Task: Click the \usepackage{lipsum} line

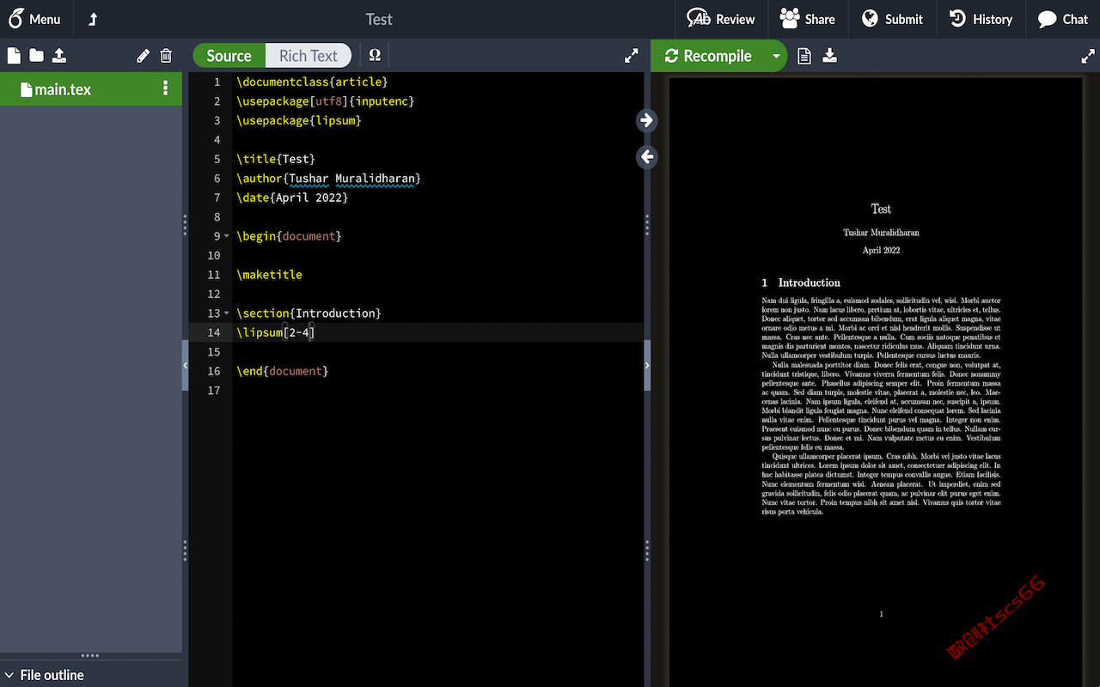Action: click(299, 120)
